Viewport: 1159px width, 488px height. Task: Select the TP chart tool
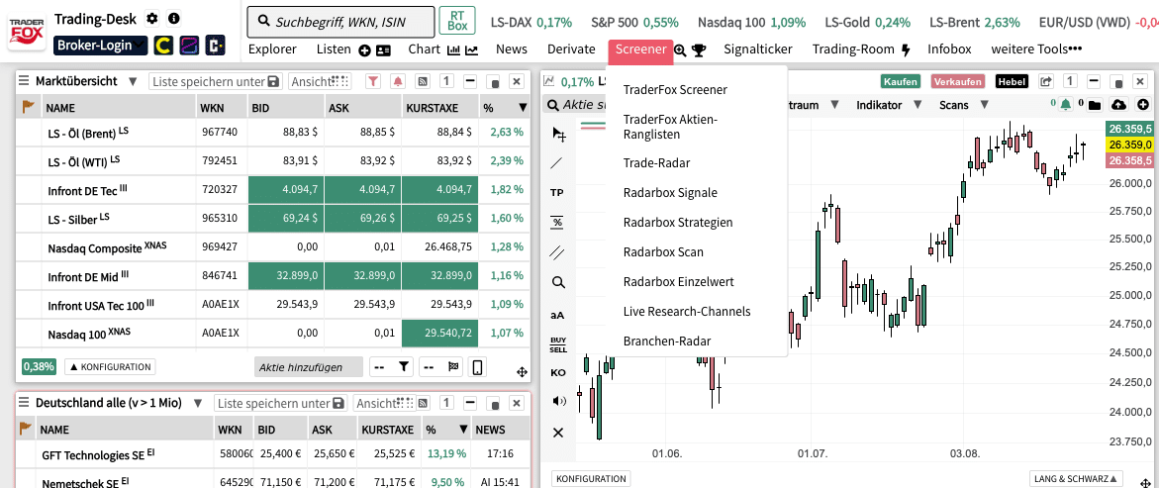tap(557, 192)
